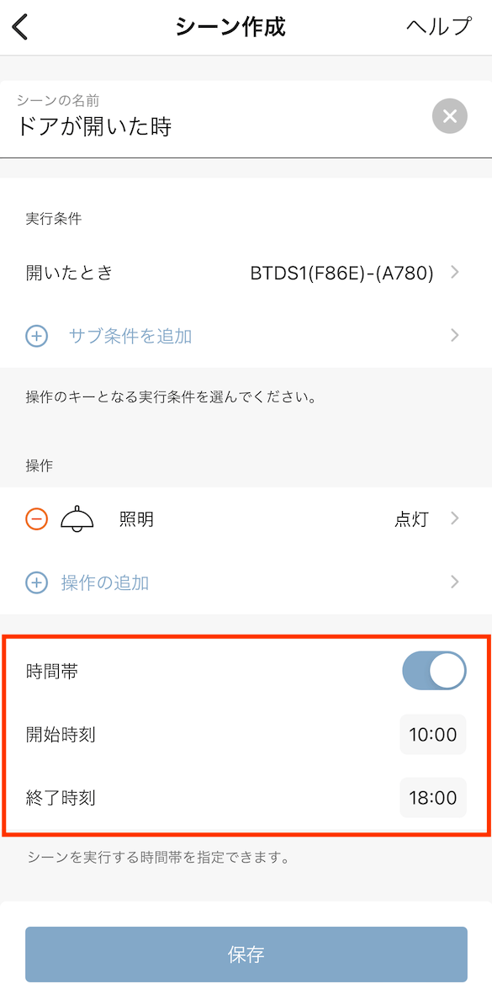Remove the 照明 action via the red minus icon
This screenshot has height=989, width=492.
click(36, 519)
